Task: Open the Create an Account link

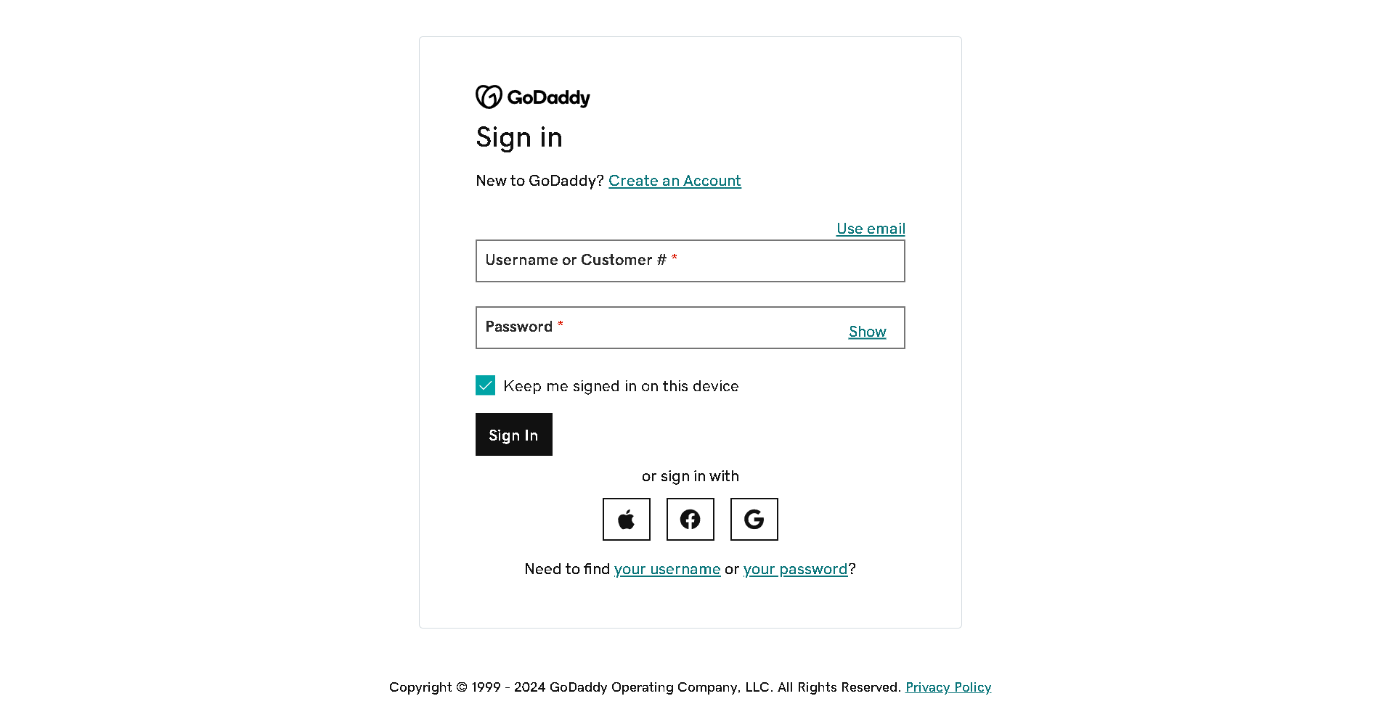Action: pos(675,181)
